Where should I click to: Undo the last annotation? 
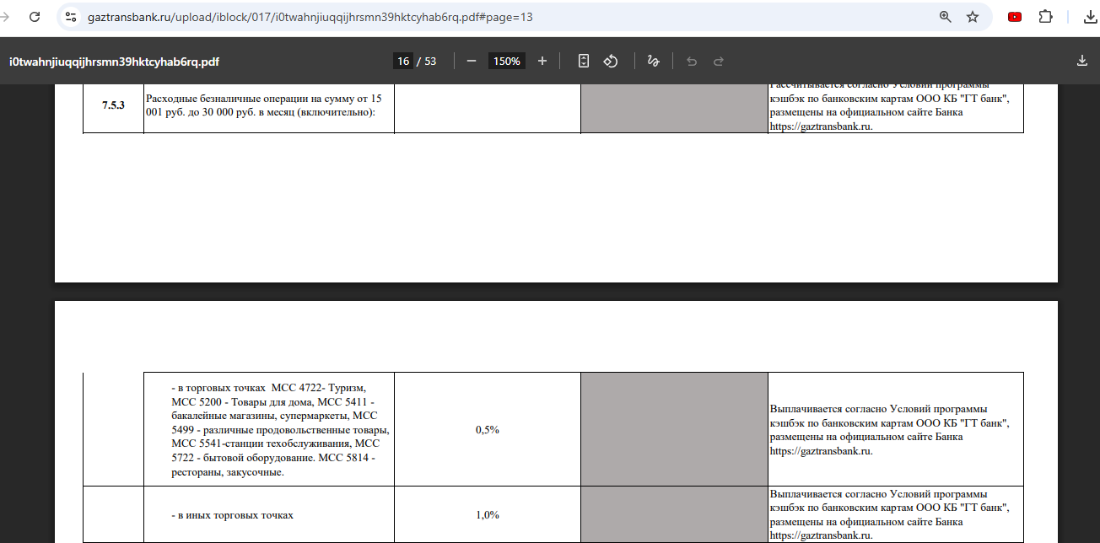(x=692, y=61)
